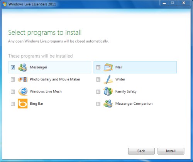Click the Photo Gallery and Movie Maker icon
Image resolution: width=193 pixels, height=162 pixels.
click(x=23, y=79)
